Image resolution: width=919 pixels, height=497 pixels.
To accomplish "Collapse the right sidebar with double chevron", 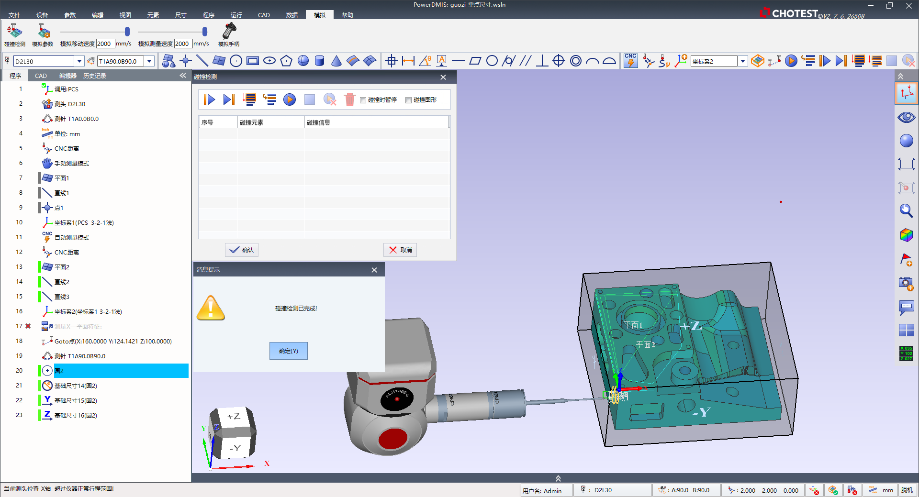I will tap(900, 76).
